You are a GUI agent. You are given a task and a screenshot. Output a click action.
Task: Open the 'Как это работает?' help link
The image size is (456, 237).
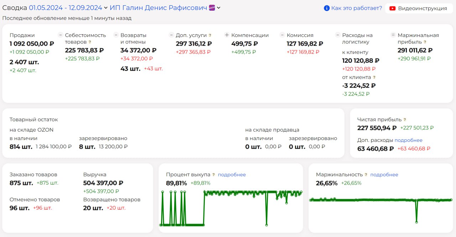357,8
